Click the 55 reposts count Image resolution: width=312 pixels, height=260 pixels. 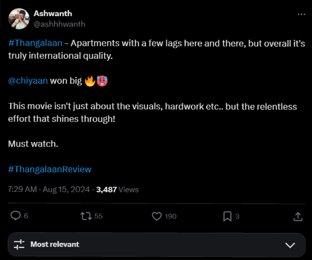click(x=98, y=216)
